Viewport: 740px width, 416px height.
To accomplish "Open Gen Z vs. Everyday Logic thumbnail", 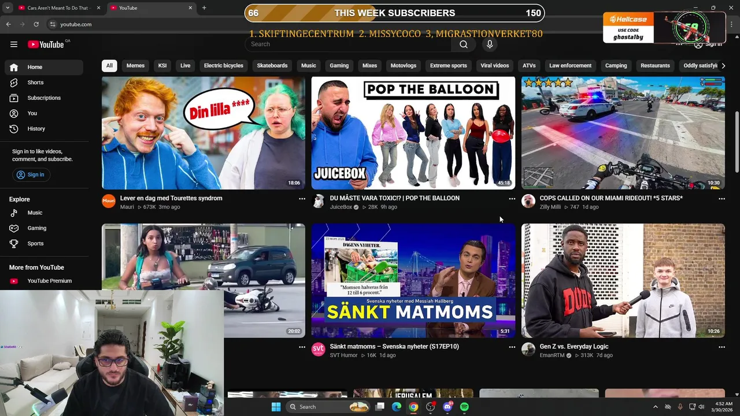I will pos(623,281).
